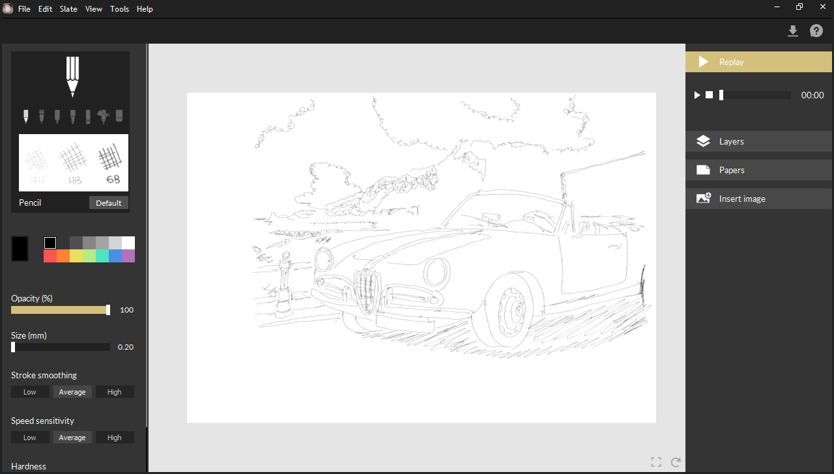Set Speed sensitivity to High
834x474 pixels.
(115, 438)
